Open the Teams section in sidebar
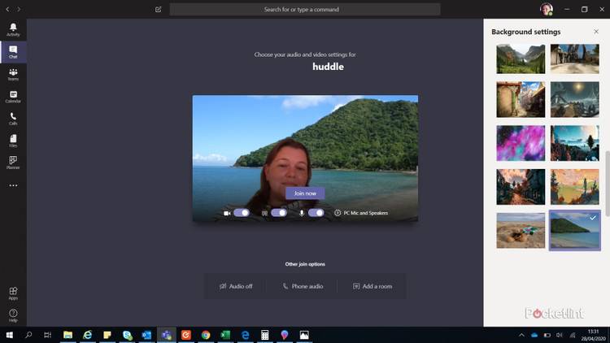The height and width of the screenshot is (343, 610). click(13, 74)
